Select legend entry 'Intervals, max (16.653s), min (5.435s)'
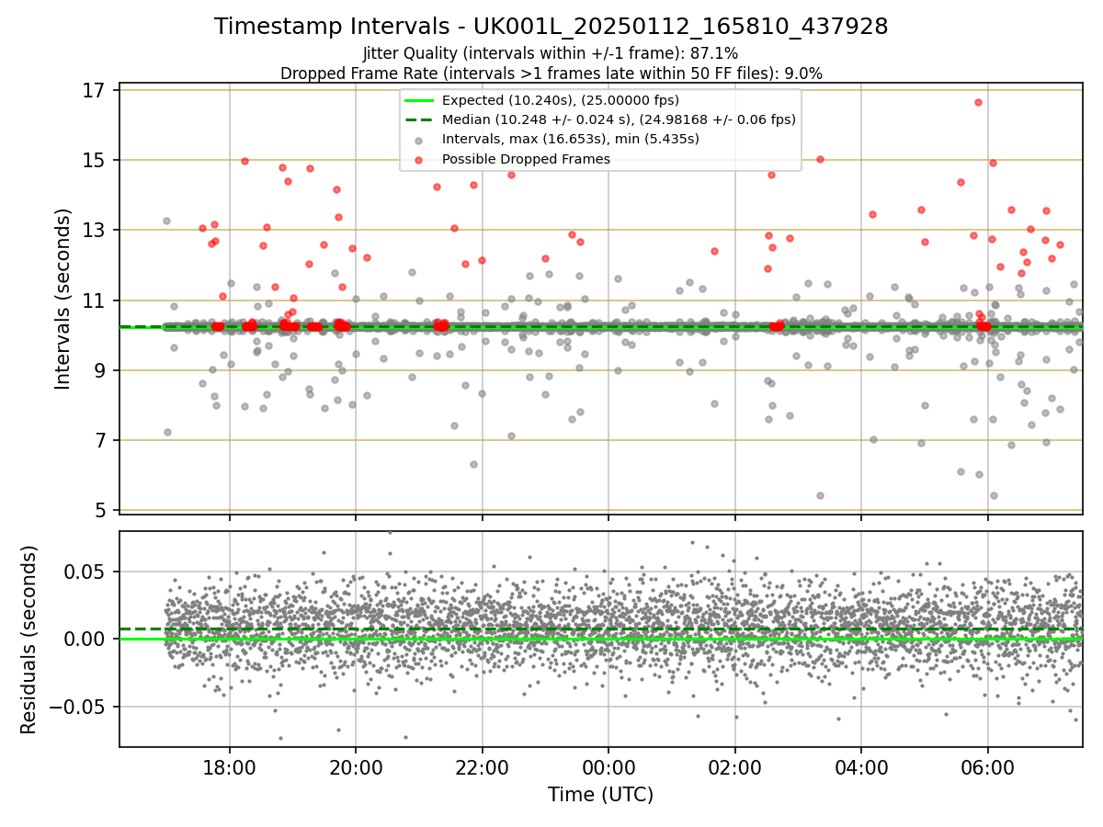The width and height of the screenshot is (1103, 827). (571, 140)
